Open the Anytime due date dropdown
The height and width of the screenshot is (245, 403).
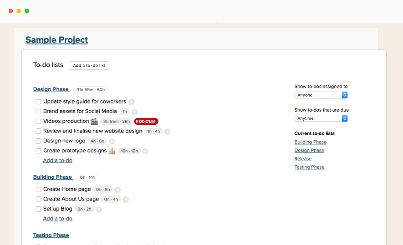pyautogui.click(x=321, y=118)
